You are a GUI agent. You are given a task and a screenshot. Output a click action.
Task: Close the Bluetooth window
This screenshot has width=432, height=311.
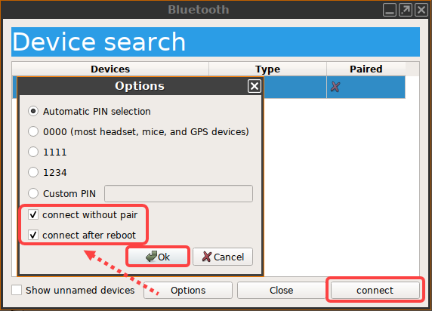coord(421,10)
